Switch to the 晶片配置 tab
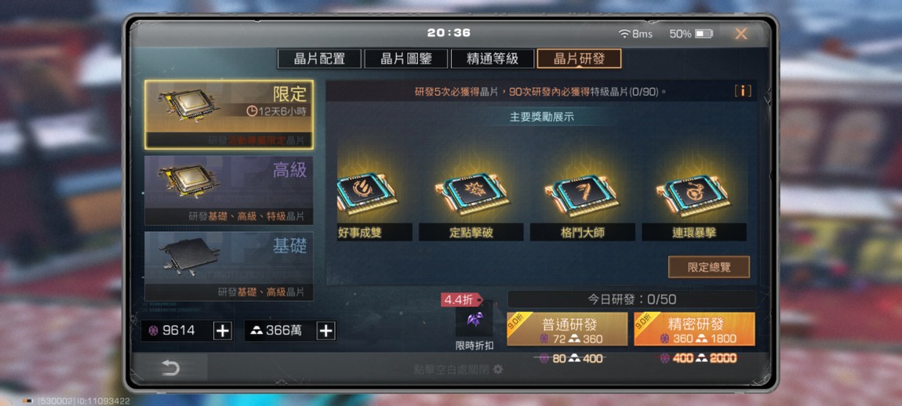The width and height of the screenshot is (902, 406). pos(319,59)
